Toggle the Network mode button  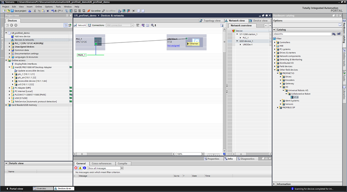81,25
